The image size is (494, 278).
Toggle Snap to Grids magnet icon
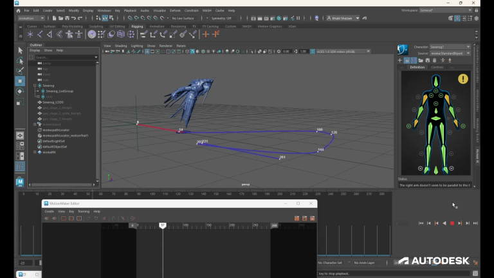(130, 18)
